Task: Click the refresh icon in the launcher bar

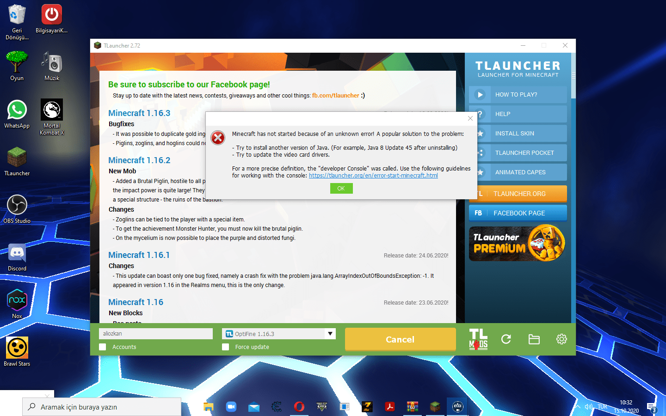Action: pos(506,339)
